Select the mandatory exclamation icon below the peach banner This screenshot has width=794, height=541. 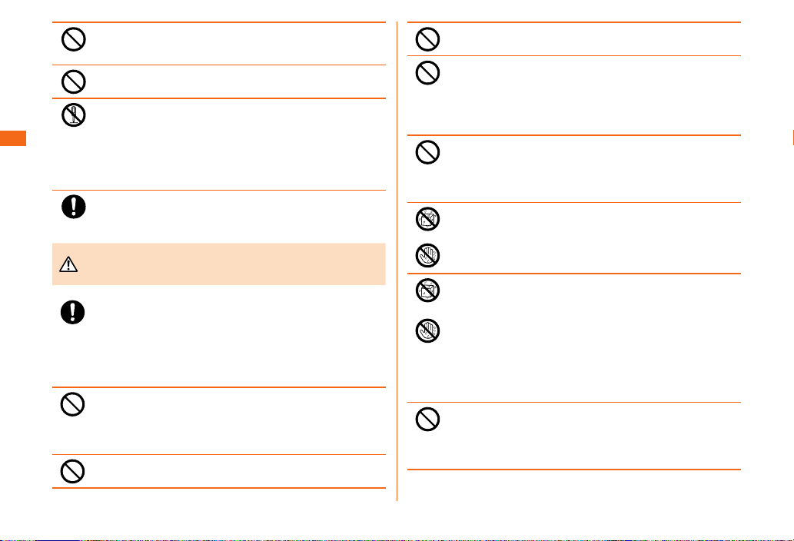click(72, 312)
